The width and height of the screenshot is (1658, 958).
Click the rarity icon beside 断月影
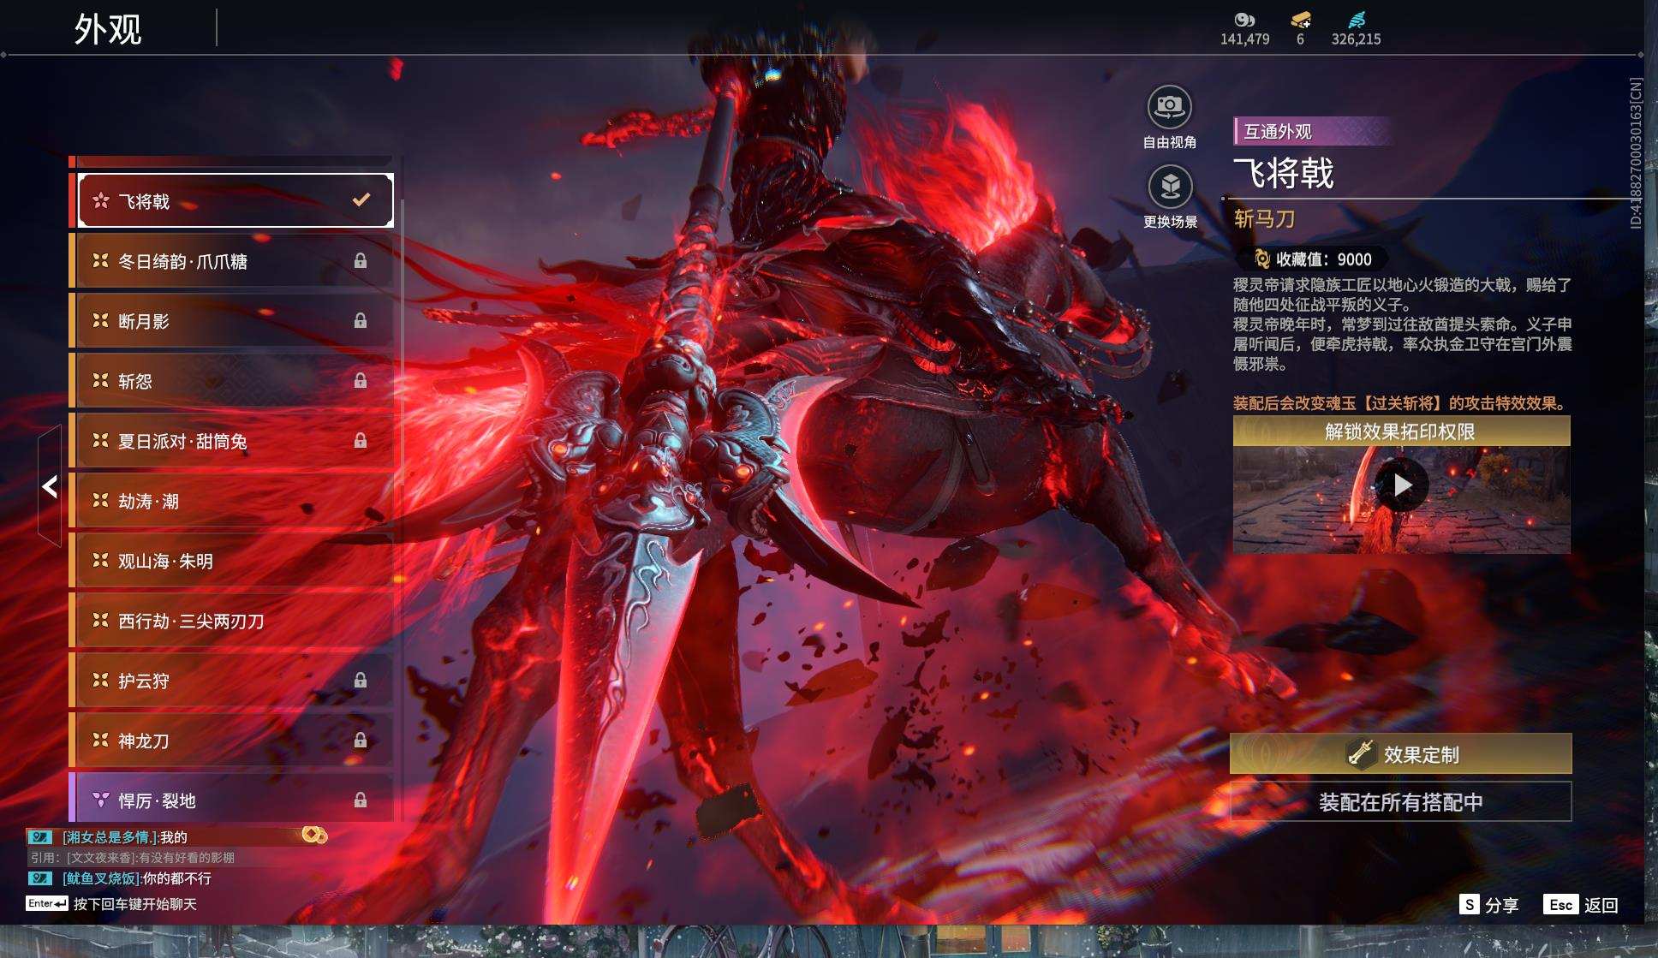point(100,320)
